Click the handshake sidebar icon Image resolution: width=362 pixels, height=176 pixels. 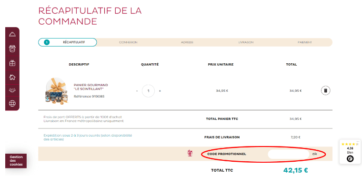point(12,90)
